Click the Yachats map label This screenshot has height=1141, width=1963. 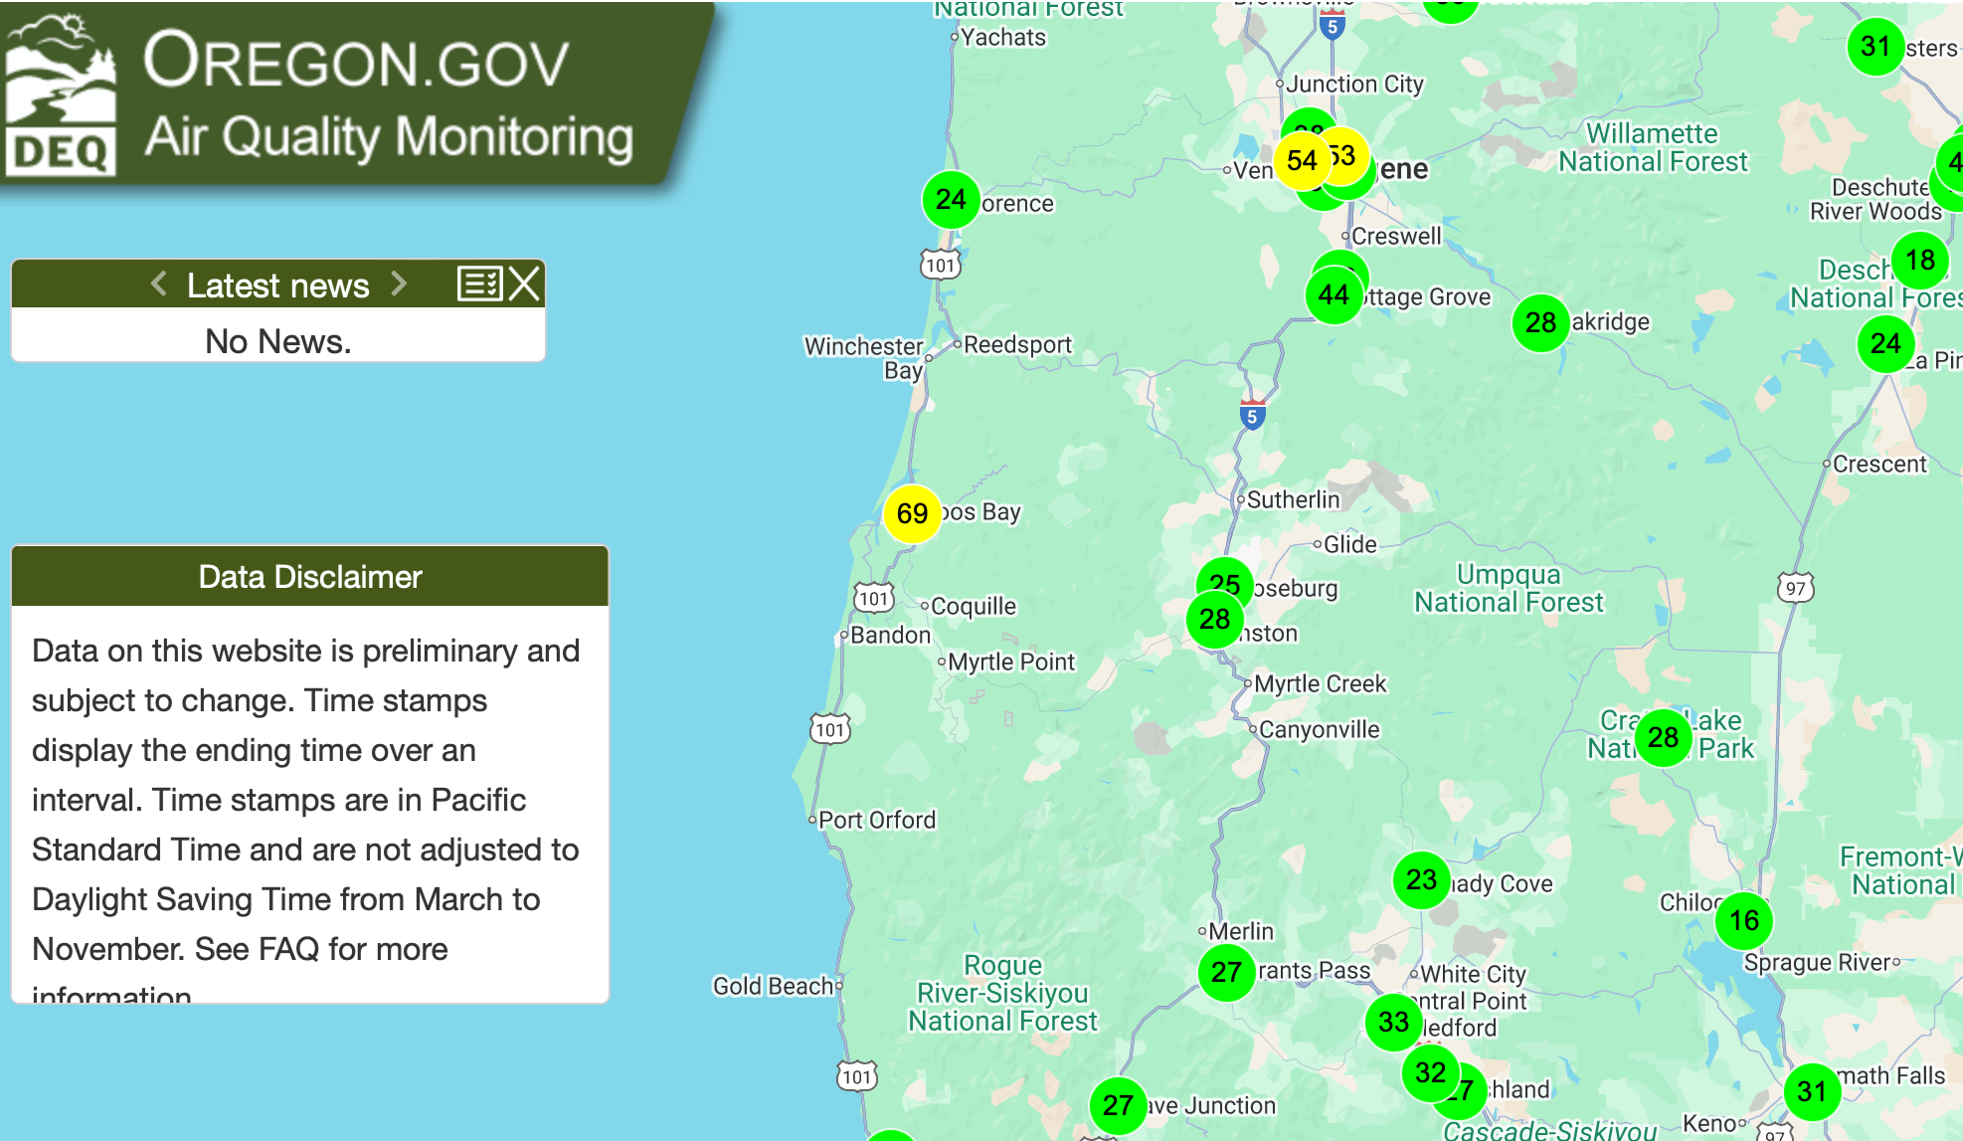click(x=1003, y=38)
